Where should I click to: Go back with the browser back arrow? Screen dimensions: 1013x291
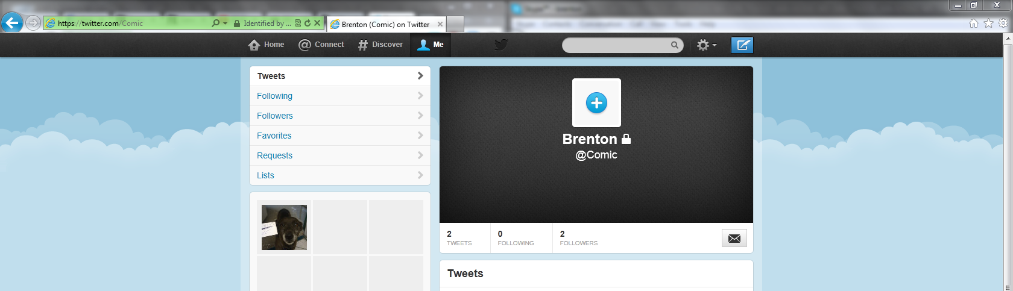[12, 23]
